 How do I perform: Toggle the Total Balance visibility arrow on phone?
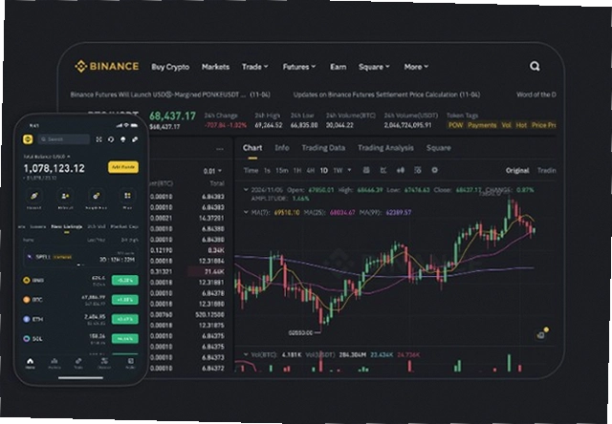[x=69, y=157]
